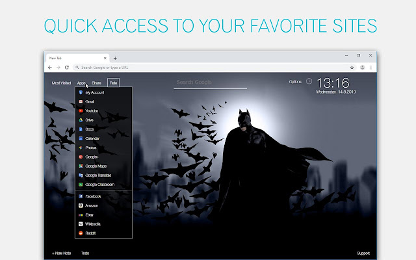Open the Todo list
Image resolution: width=416 pixels, height=260 pixels.
pyautogui.click(x=85, y=253)
